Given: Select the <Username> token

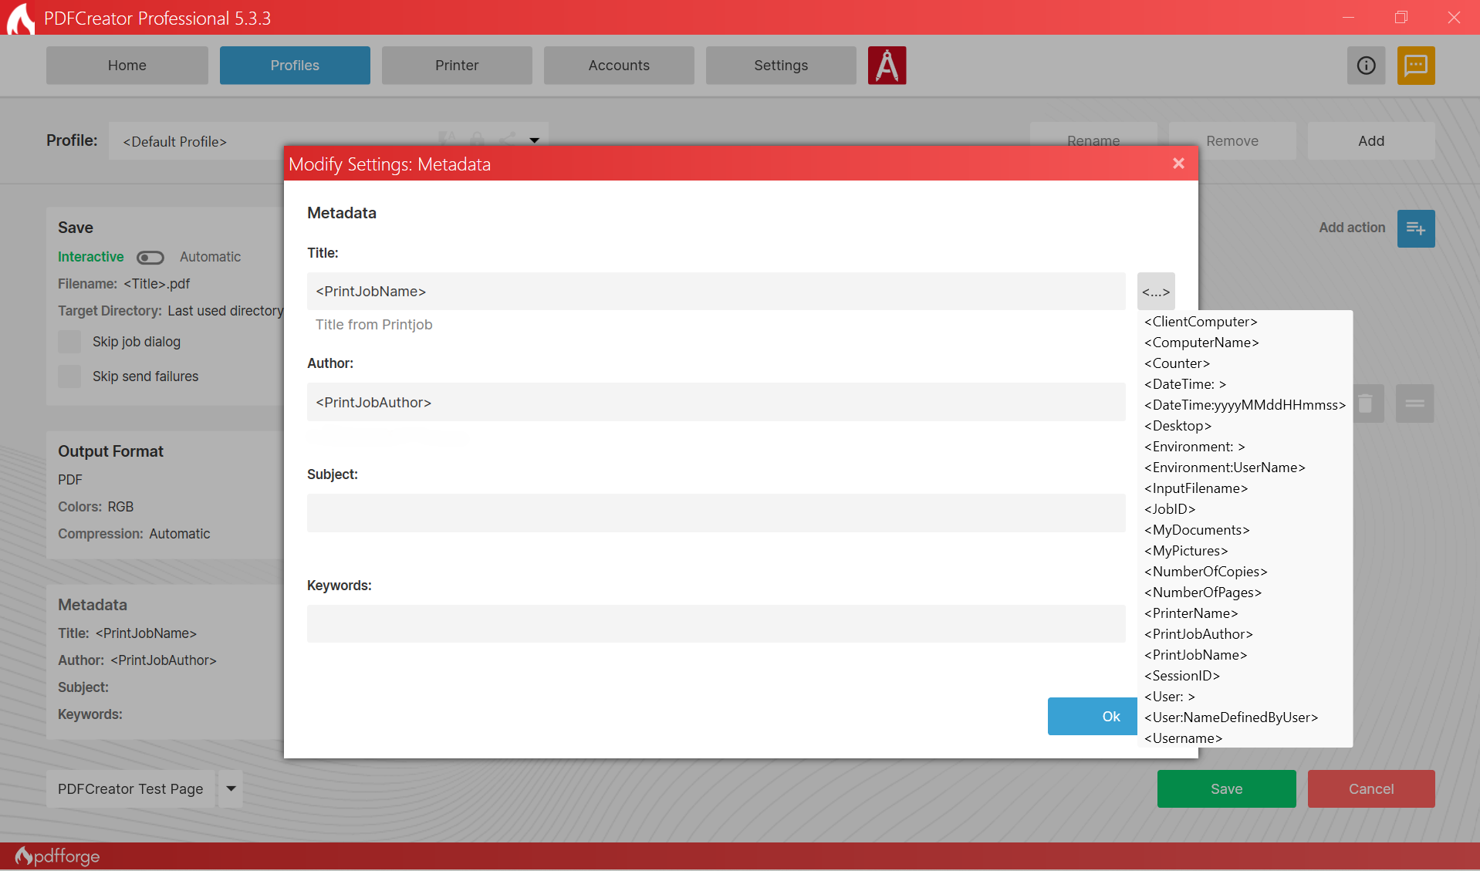Looking at the screenshot, I should coord(1183,738).
